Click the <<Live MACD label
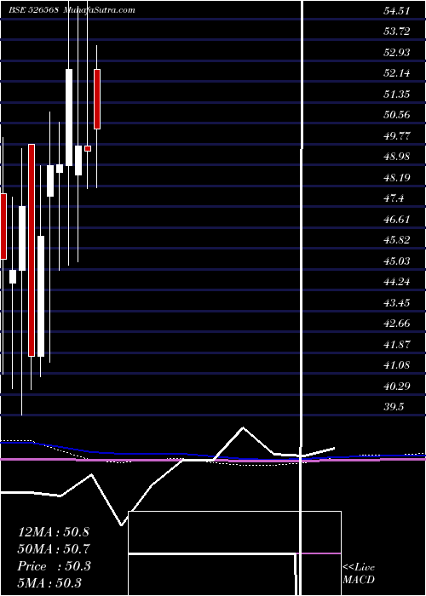The width and height of the screenshot is (426, 596). (359, 574)
